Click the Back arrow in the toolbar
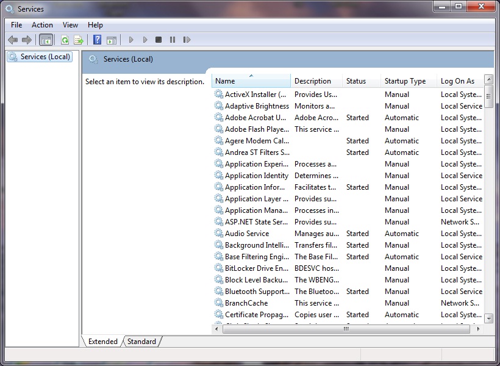This screenshot has width=500, height=366. click(13, 40)
